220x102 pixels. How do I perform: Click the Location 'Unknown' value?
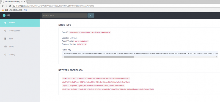pyautogui.click(x=73, y=38)
